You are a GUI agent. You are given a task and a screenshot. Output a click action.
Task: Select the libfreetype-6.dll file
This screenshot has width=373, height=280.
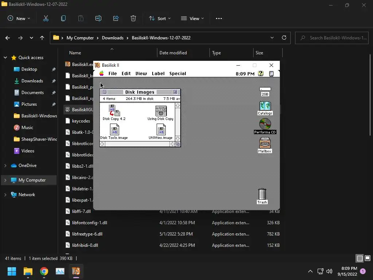pyautogui.click(x=87, y=234)
